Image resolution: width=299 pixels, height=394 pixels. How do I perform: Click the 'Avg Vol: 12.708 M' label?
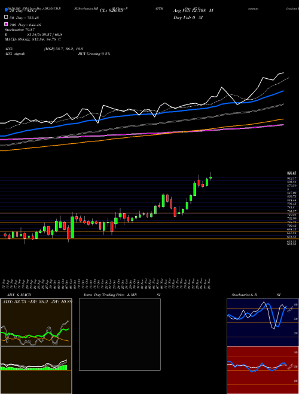point(193,11)
